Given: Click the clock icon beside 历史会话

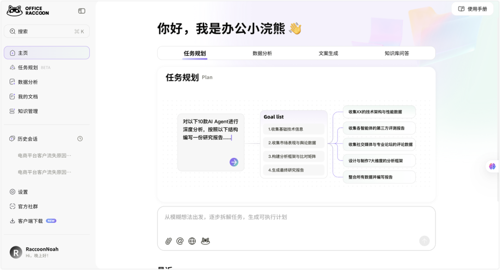Looking at the screenshot, I should point(80,138).
